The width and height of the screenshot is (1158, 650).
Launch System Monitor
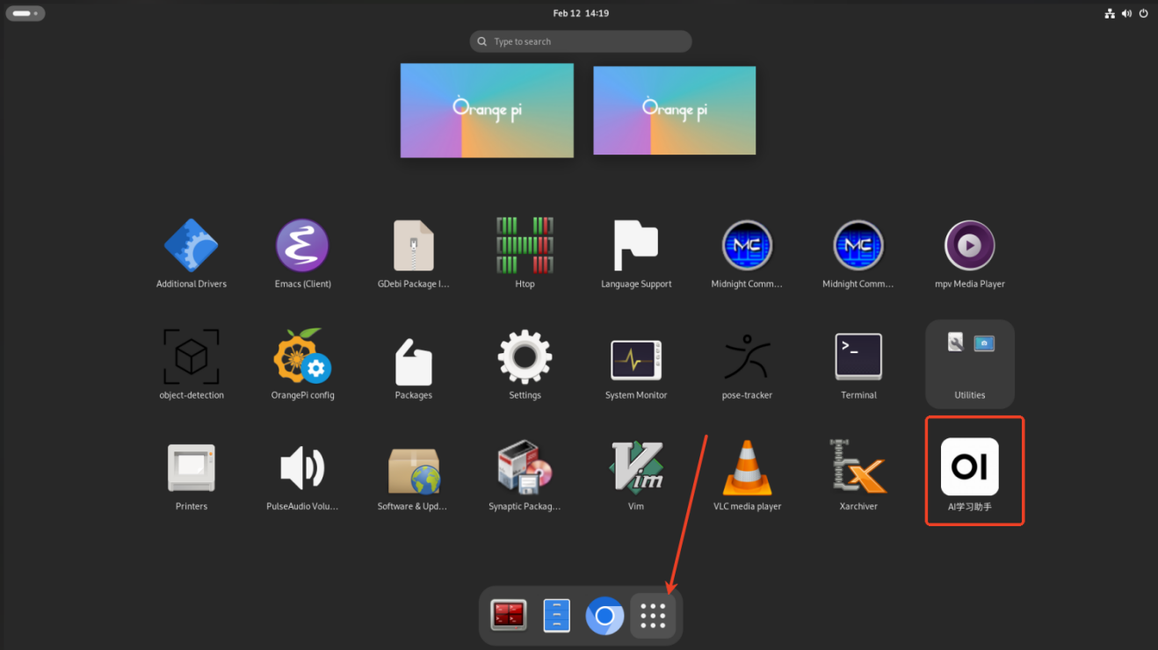pos(636,360)
